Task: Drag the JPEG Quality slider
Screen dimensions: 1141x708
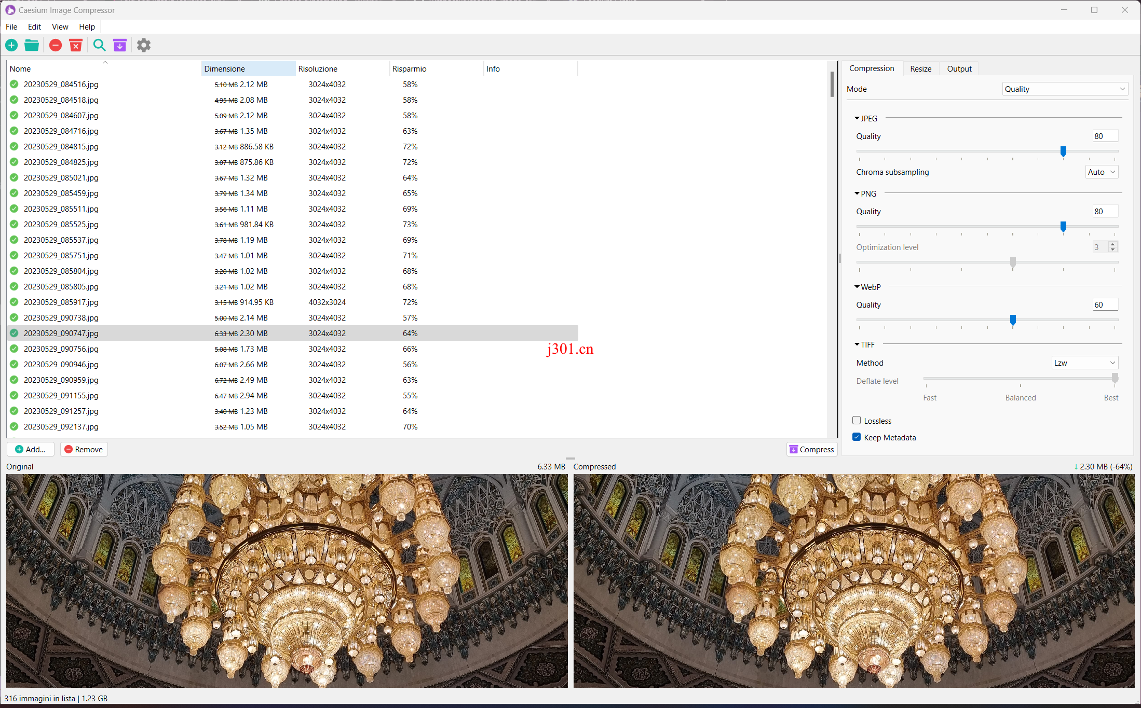Action: pyautogui.click(x=1064, y=151)
